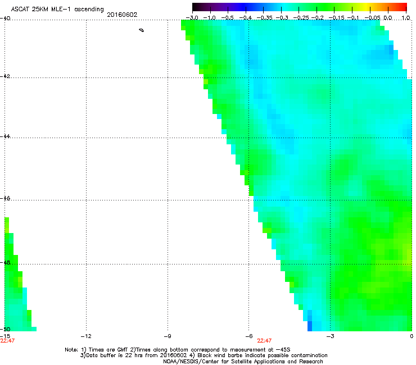
Task: Click the latitude axis label '-42'
Action: point(5,76)
